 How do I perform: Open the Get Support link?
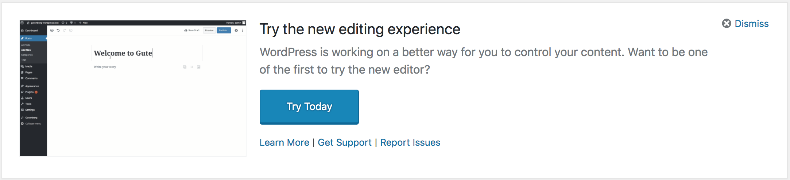click(344, 142)
